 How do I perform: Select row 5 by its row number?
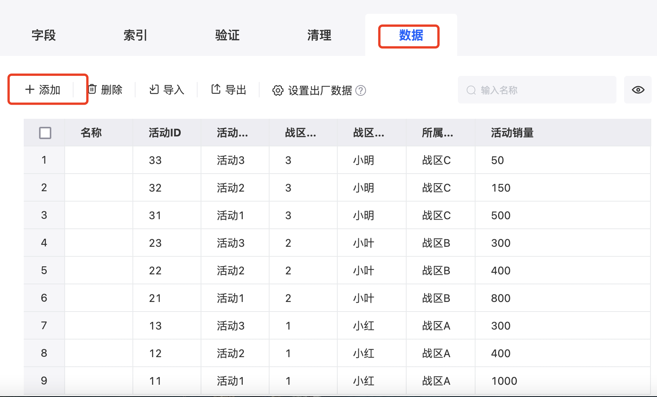pos(44,271)
